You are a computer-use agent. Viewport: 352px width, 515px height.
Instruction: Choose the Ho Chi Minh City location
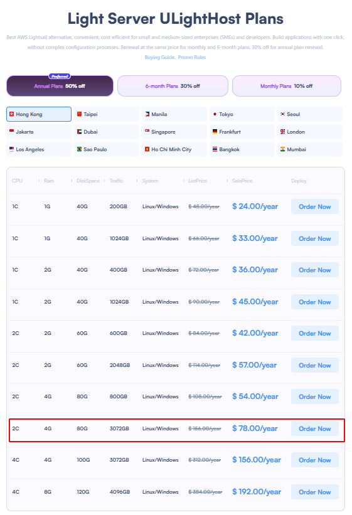point(174,149)
